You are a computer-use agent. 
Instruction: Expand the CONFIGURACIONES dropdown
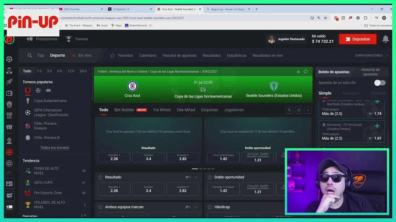coord(372,55)
